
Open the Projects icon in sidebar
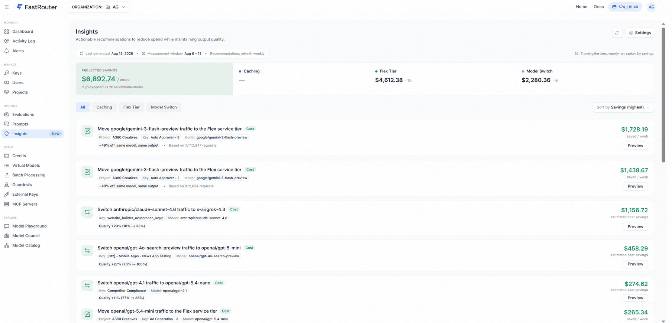pos(7,92)
